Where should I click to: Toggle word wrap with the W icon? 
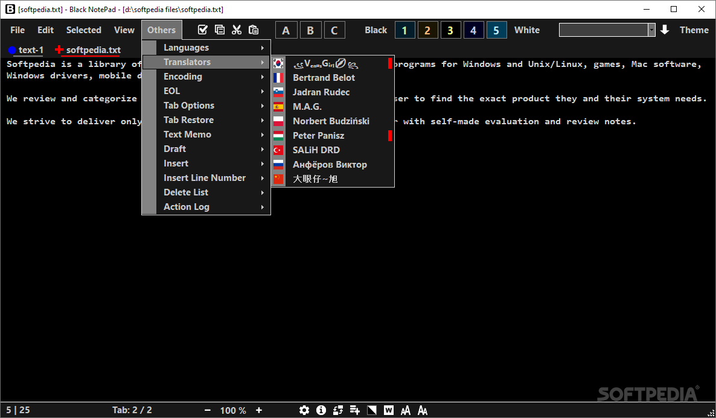389,410
